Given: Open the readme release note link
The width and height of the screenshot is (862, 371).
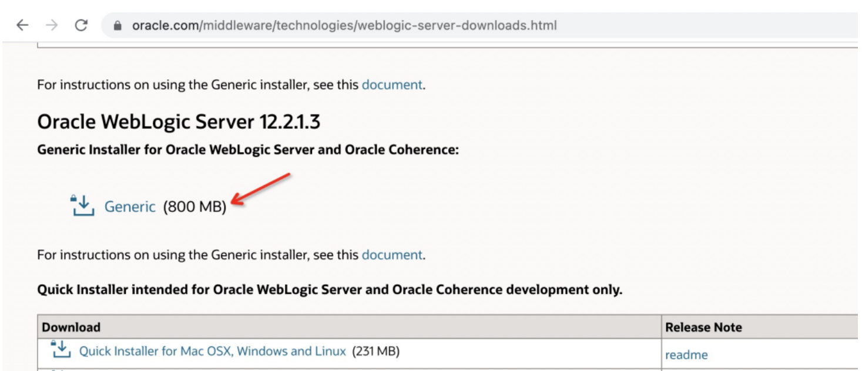Looking at the screenshot, I should click(686, 355).
